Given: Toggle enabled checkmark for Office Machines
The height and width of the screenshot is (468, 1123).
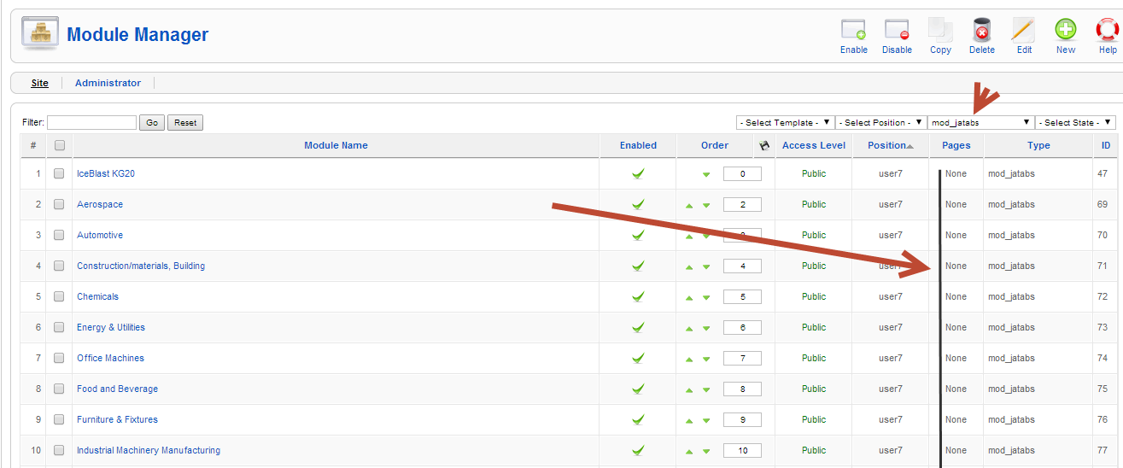Looking at the screenshot, I should [638, 358].
